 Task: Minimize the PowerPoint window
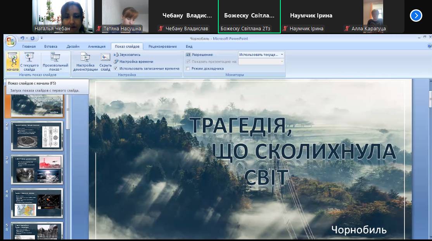click(x=419, y=38)
